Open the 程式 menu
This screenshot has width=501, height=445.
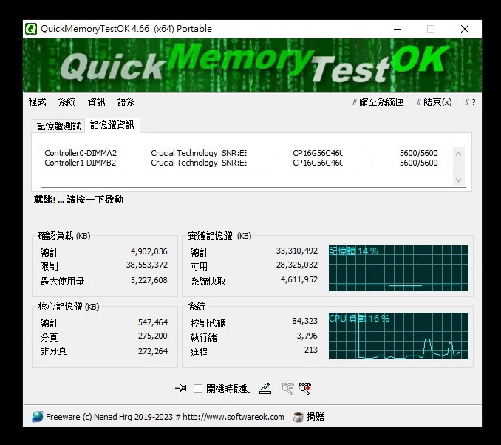(37, 102)
